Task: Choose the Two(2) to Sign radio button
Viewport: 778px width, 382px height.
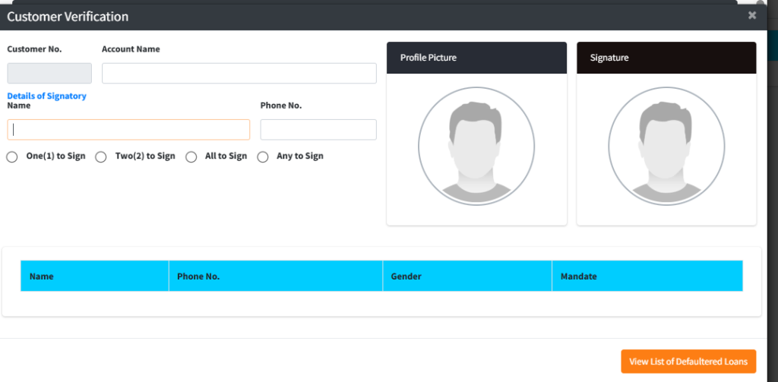Action: point(101,157)
